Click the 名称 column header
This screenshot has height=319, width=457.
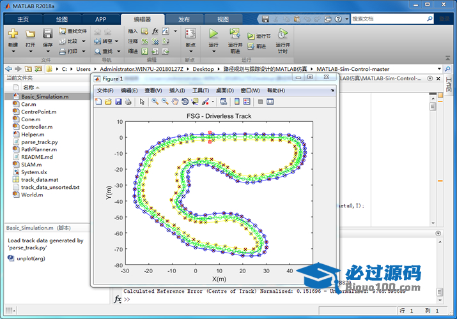29,87
